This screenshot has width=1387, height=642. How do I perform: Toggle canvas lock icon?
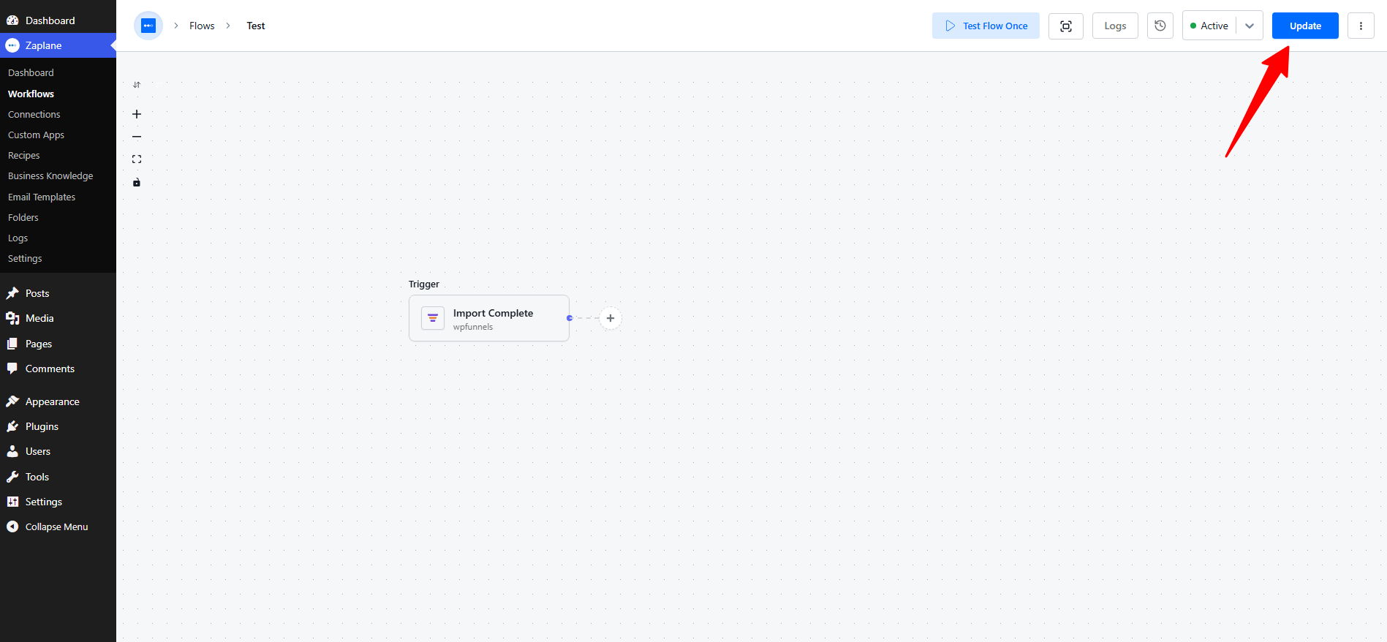tap(137, 183)
